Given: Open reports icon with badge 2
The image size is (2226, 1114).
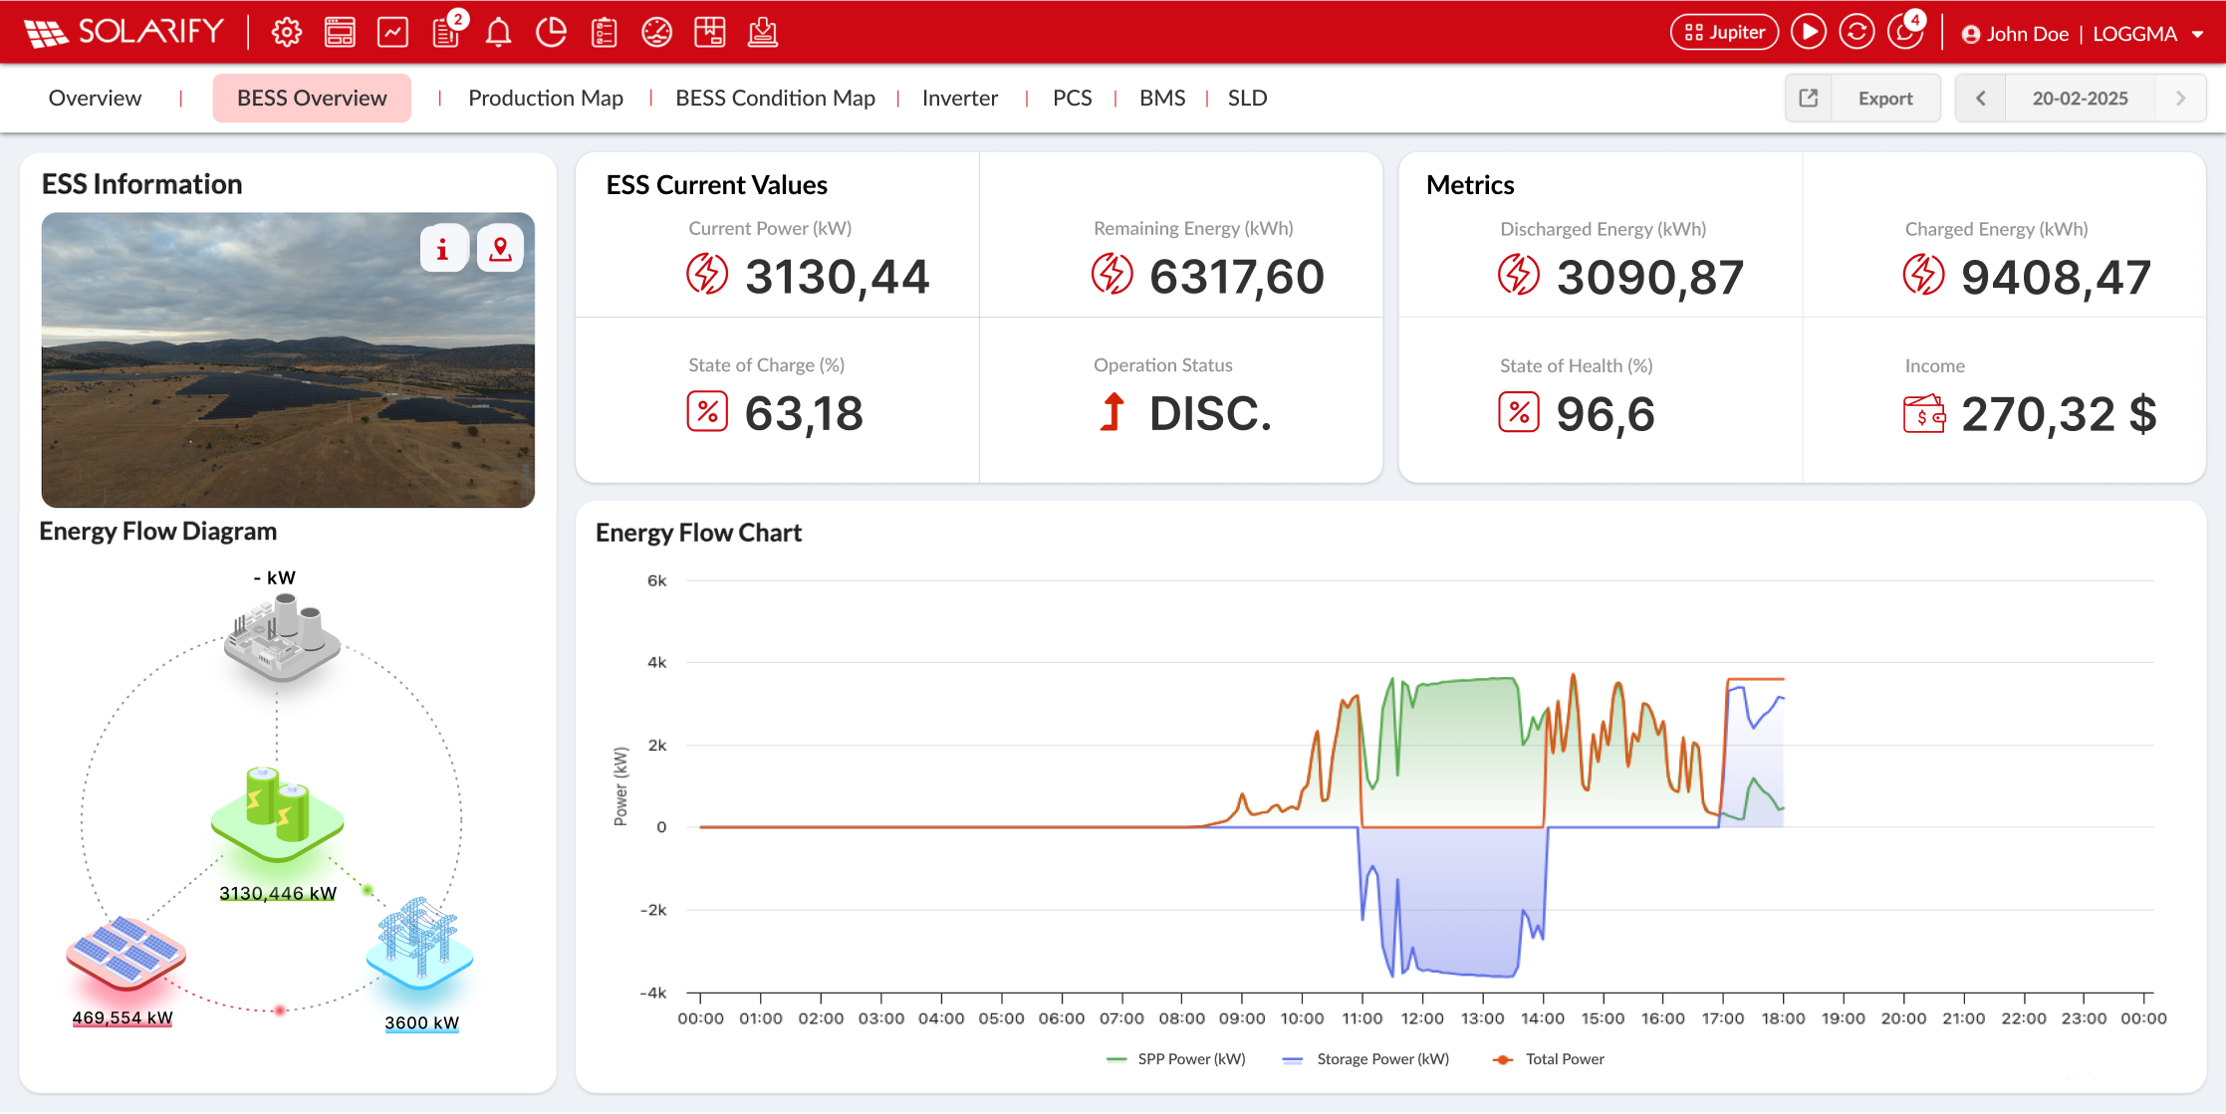Looking at the screenshot, I should point(445,33).
